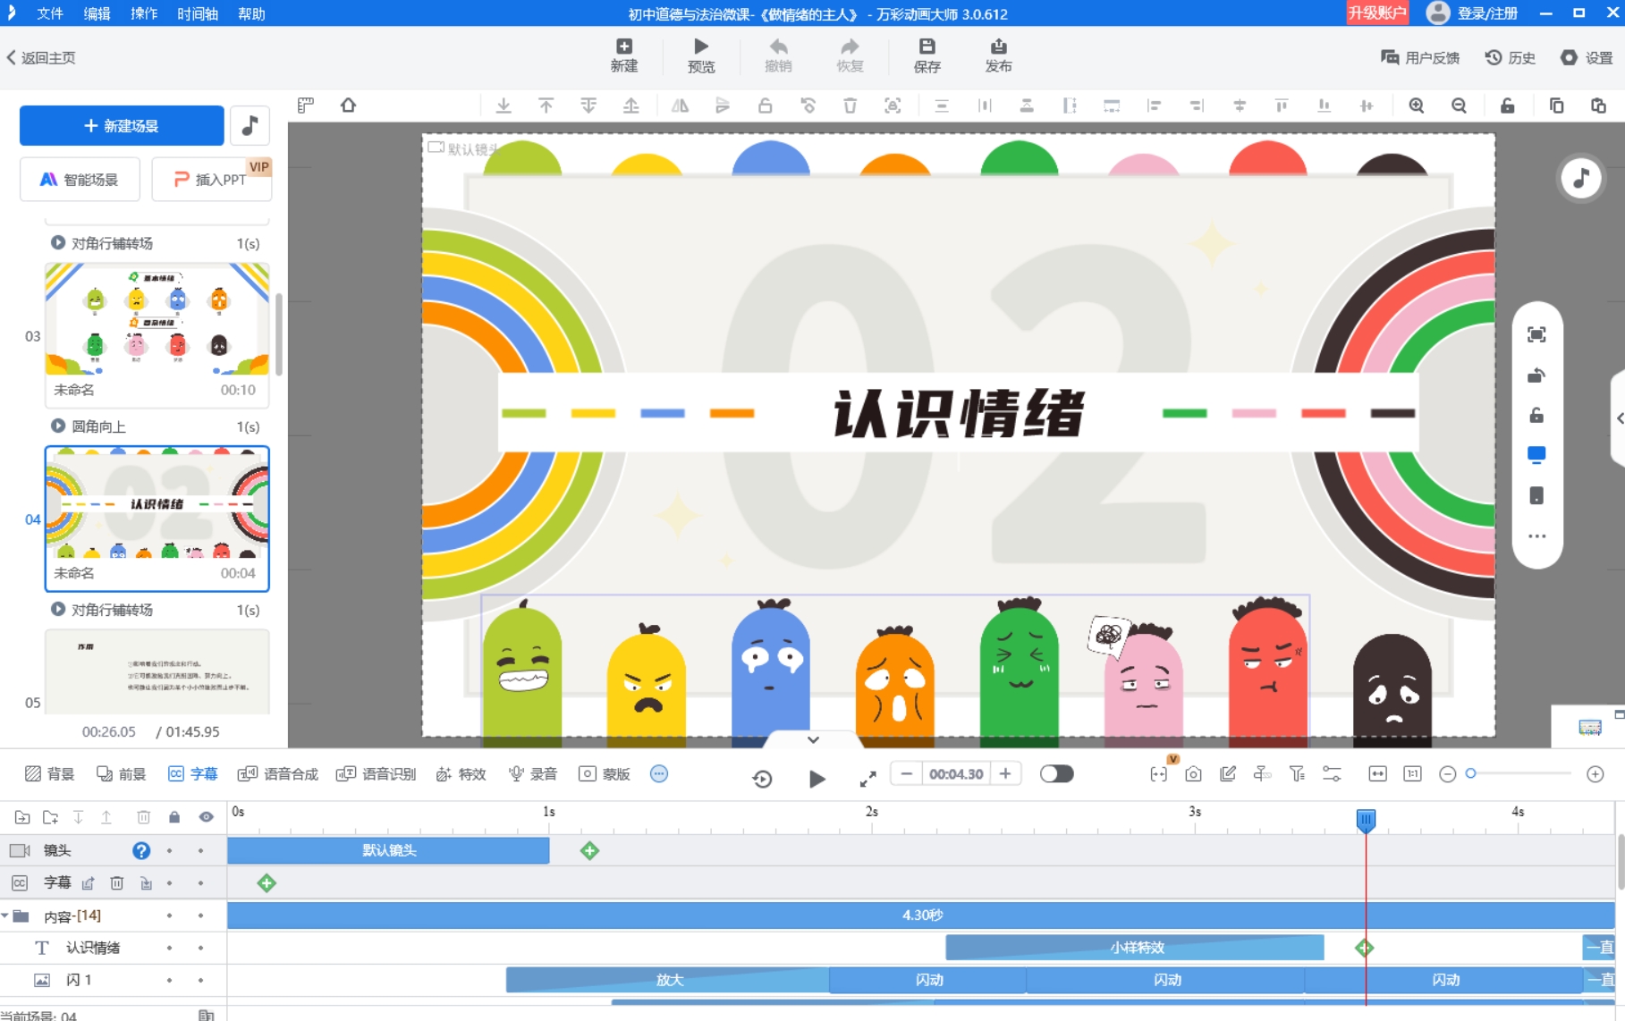Toggle the eye visibility icon in timeline header
The width and height of the screenshot is (1625, 1021).
[x=207, y=817]
